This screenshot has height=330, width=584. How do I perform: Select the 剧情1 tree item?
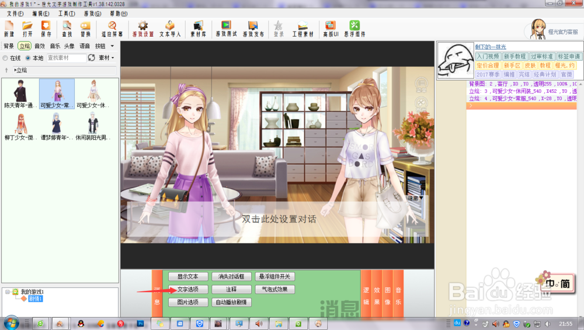tap(36, 298)
